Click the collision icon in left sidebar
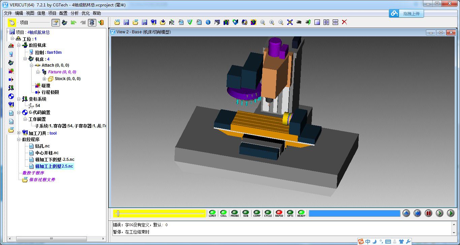Image resolution: width=460 pixels, height=245 pixels. point(11,71)
